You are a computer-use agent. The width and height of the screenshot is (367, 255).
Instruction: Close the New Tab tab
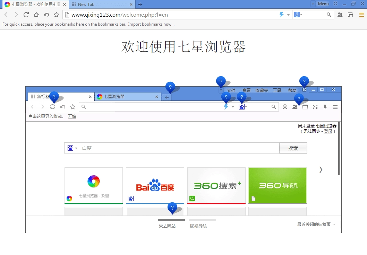[x=131, y=5]
